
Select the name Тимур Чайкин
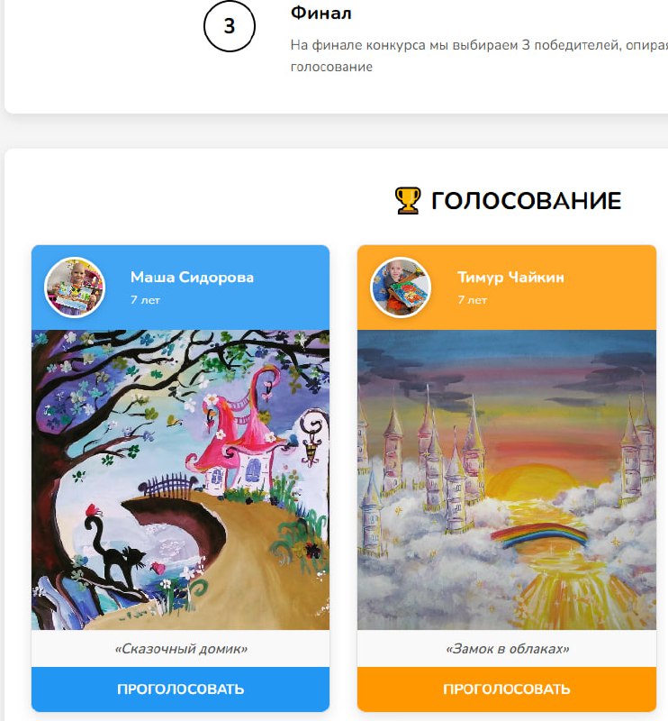click(x=510, y=278)
